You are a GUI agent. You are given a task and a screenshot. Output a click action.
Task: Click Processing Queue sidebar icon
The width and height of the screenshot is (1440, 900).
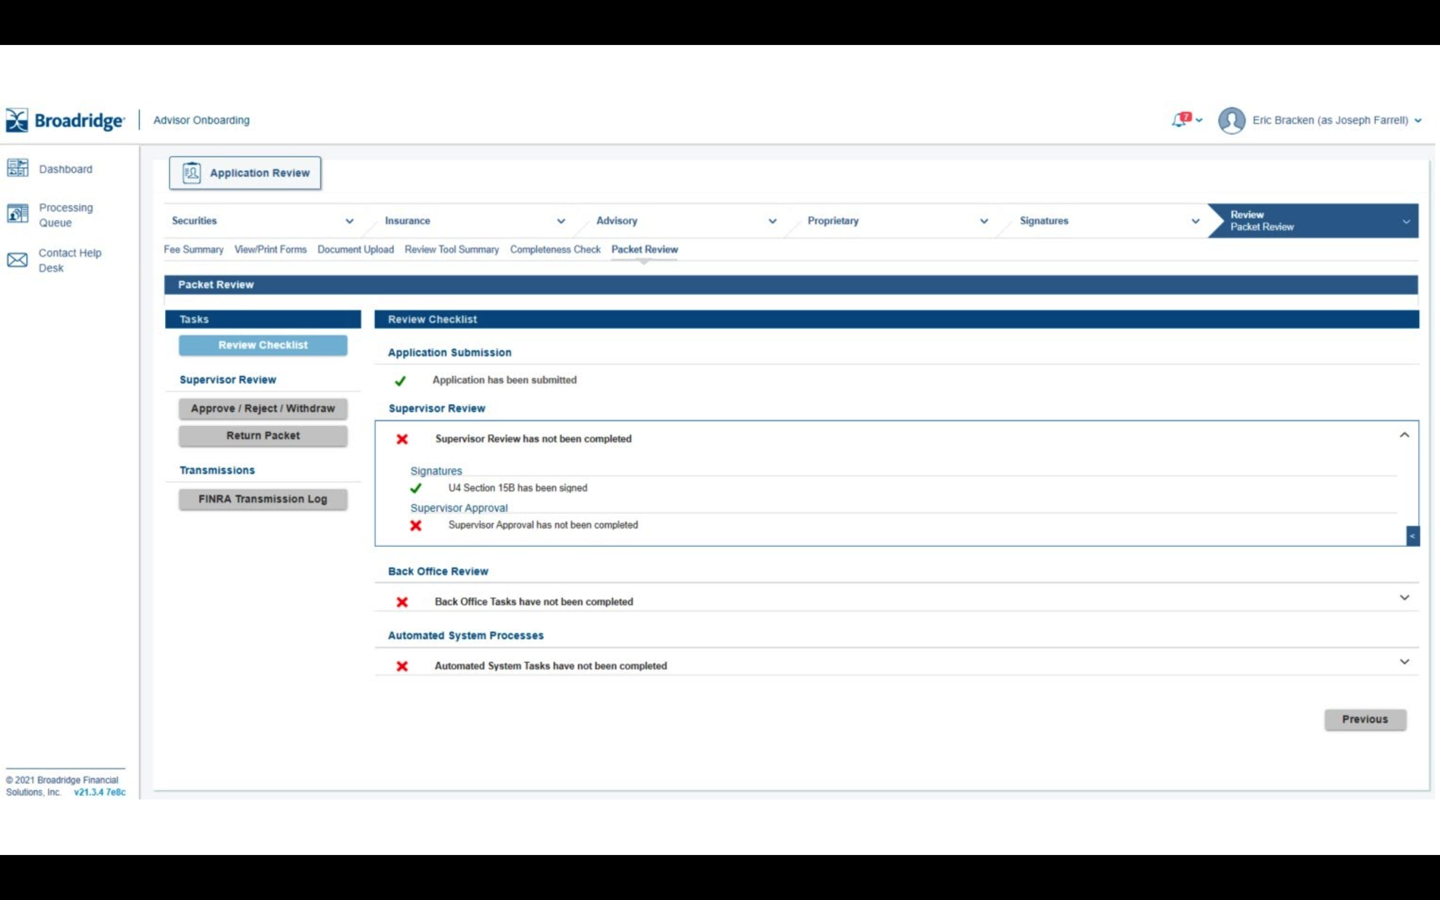(x=18, y=213)
